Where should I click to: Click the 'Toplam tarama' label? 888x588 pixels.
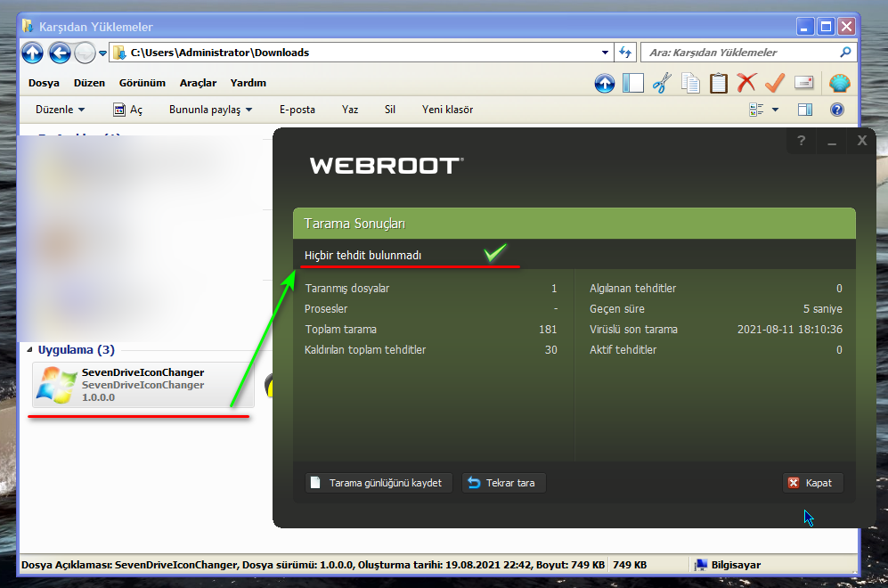pos(341,329)
